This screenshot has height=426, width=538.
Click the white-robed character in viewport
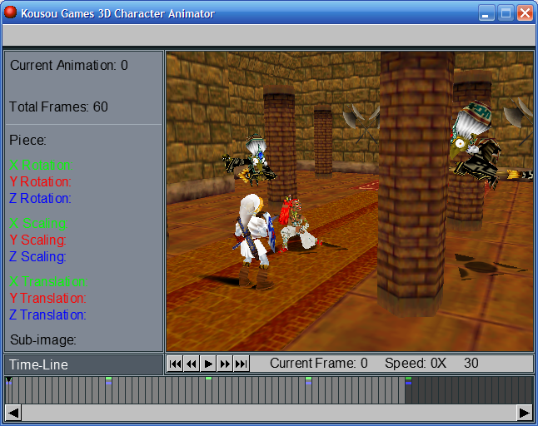coord(253,240)
